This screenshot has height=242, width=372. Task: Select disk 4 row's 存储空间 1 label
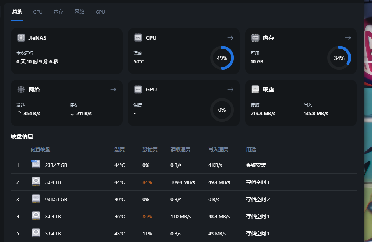click(x=258, y=216)
